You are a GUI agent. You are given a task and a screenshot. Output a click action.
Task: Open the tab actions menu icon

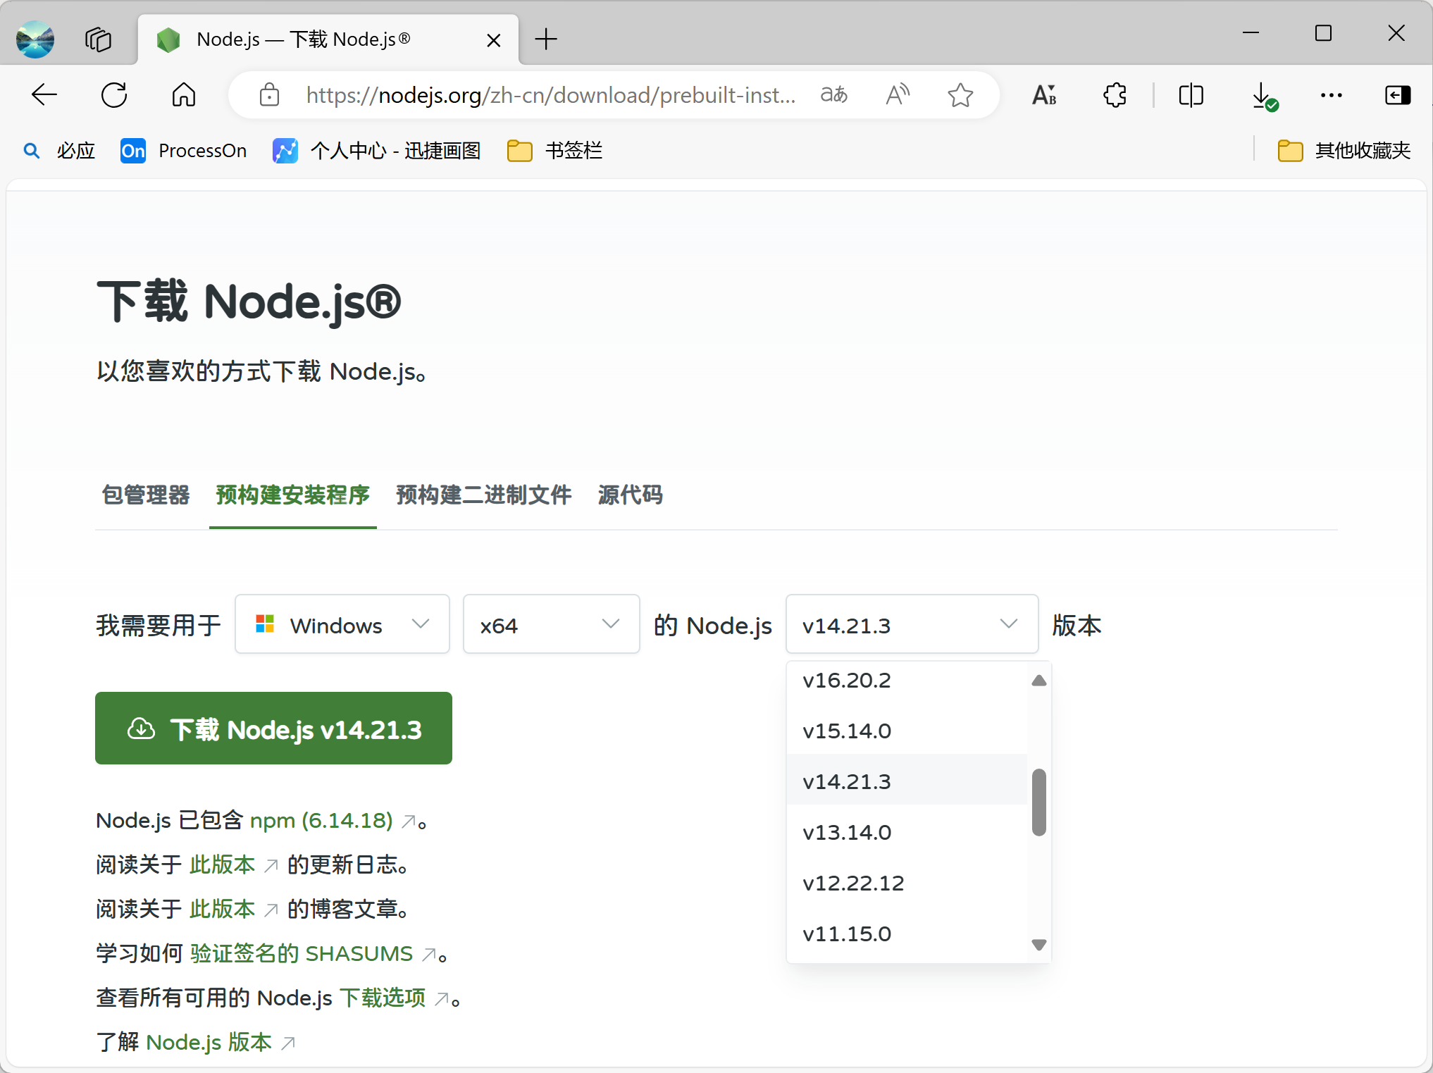[x=98, y=39]
